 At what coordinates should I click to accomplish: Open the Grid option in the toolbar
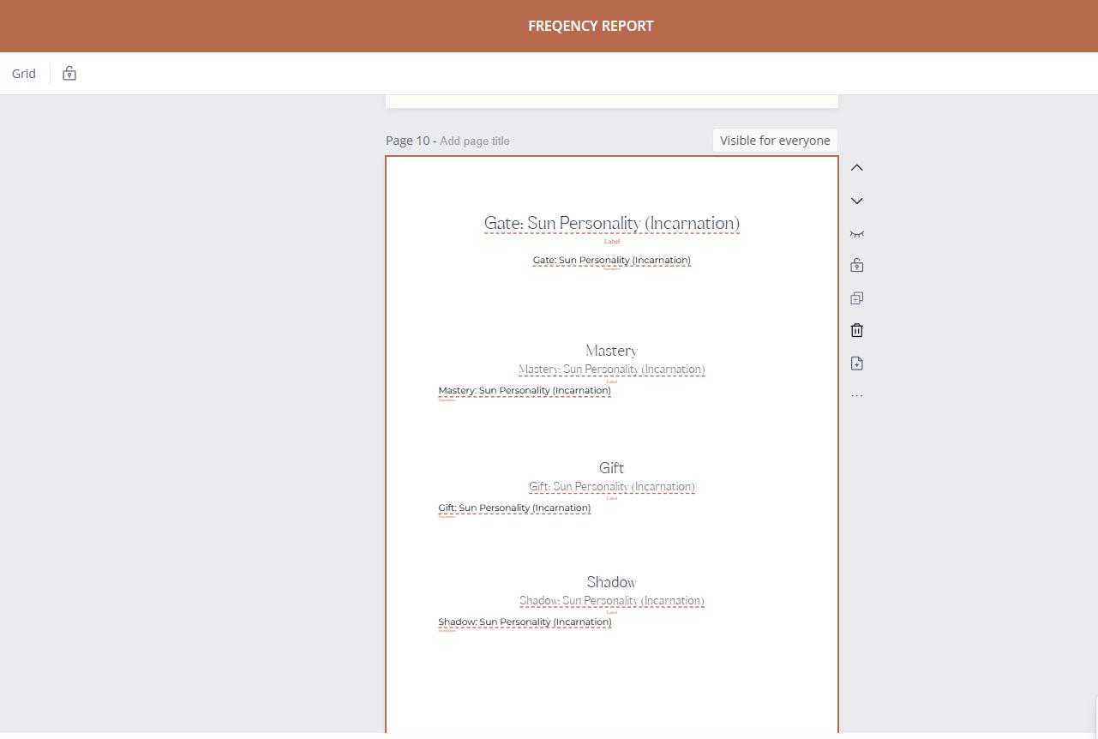24,74
